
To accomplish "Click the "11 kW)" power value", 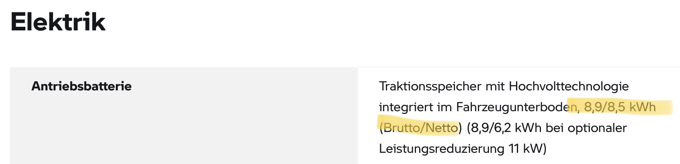I will pyautogui.click(x=527, y=149).
